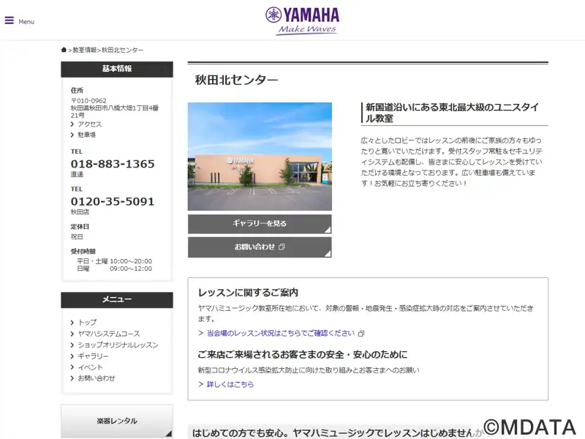Click 秋田北センター in breadcrumb
Screen dimensions: 585x439
tap(123, 50)
